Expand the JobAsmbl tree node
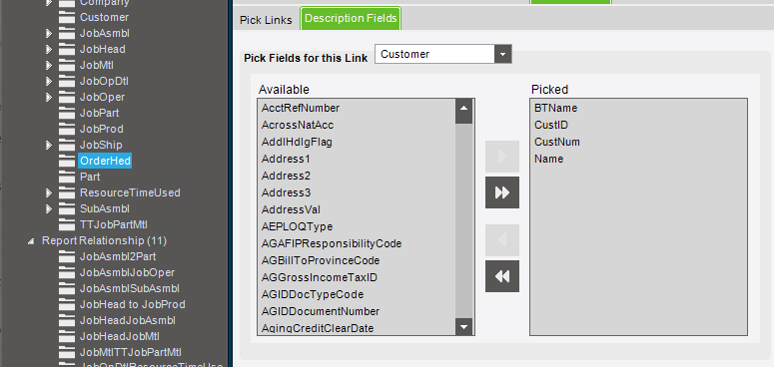774x367 pixels. pyautogui.click(x=48, y=34)
